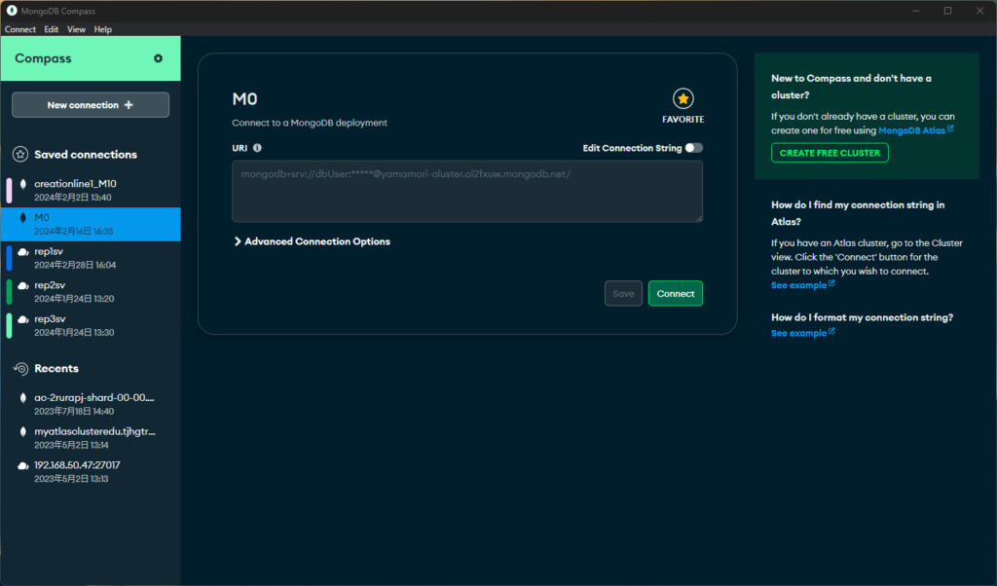This screenshot has width=997, height=586.
Task: Click leaf icon beside creationline1_M10
Action: tap(23, 184)
